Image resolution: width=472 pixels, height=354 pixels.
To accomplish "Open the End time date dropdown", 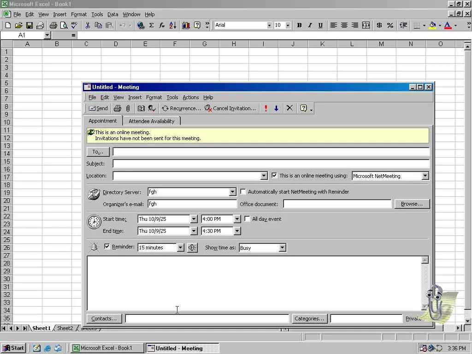I will pyautogui.click(x=194, y=231).
